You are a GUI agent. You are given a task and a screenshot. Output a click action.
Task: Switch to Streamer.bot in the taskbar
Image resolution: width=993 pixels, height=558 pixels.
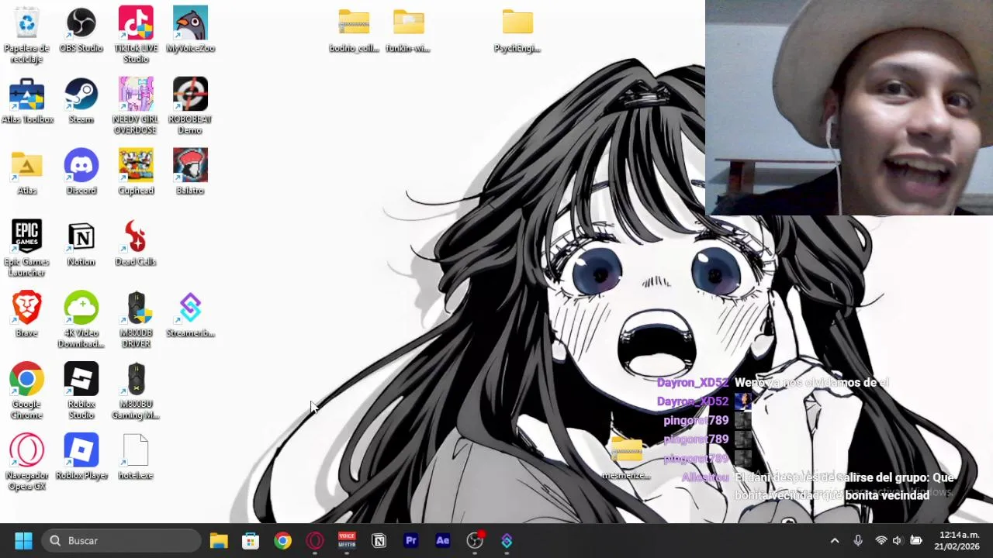[507, 540]
